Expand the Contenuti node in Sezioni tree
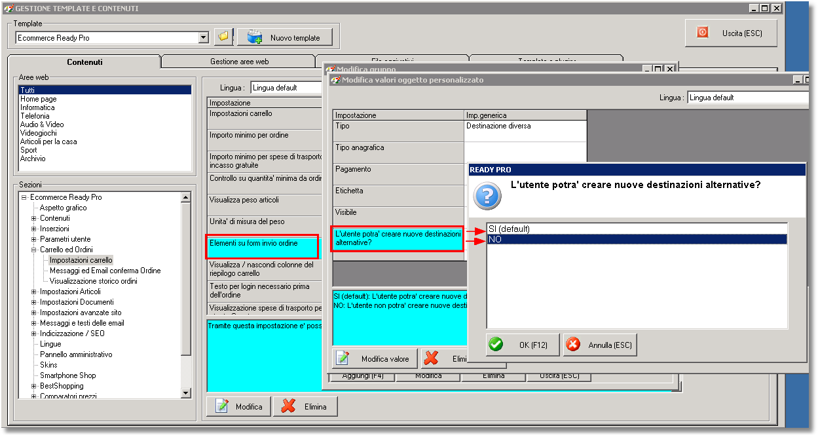 [x=34, y=218]
